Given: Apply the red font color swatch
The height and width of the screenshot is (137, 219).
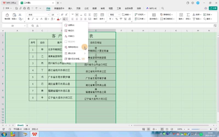Looking at the screenshot, I should tap(58, 19).
